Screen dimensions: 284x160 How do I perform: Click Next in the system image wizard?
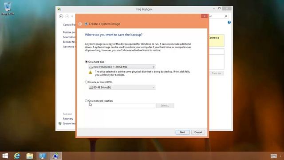tap(182, 132)
